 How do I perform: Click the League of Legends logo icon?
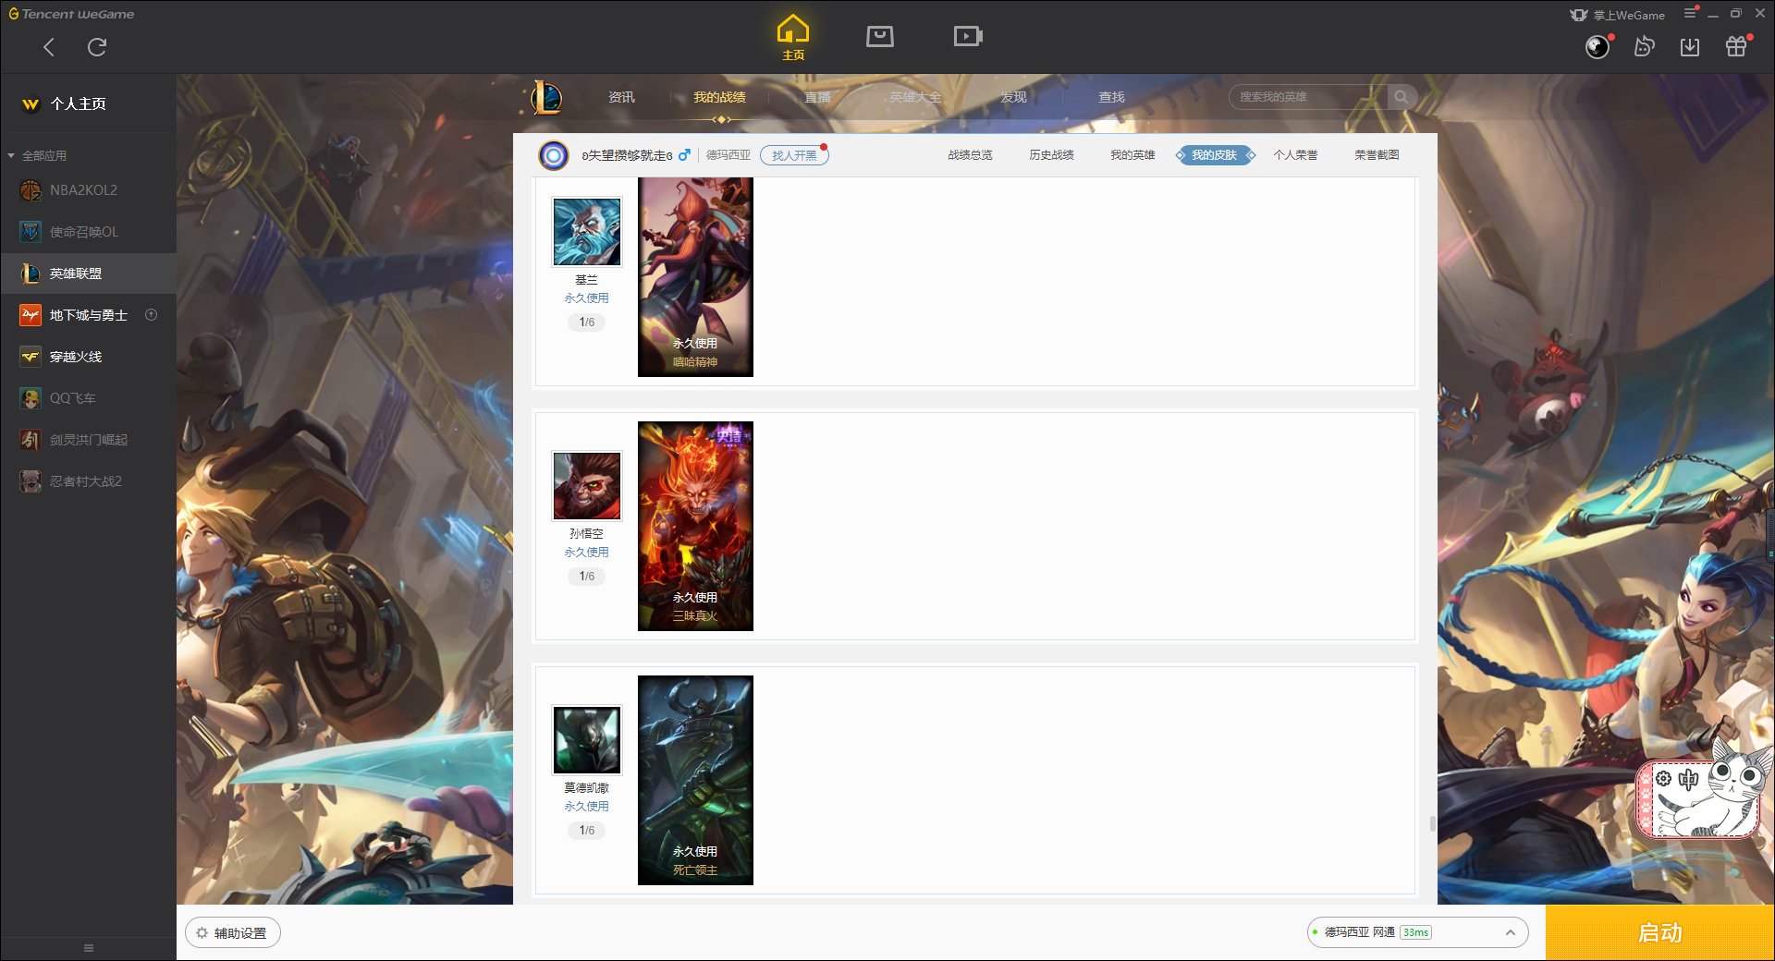(546, 97)
